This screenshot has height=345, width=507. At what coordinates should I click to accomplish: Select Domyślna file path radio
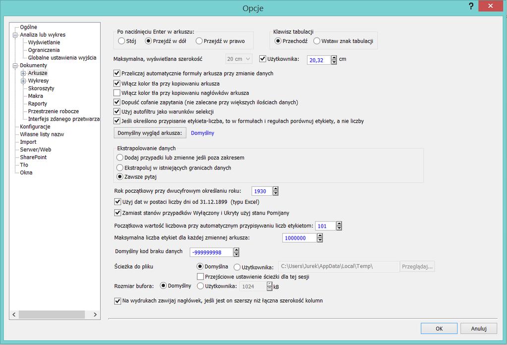tap(200, 266)
